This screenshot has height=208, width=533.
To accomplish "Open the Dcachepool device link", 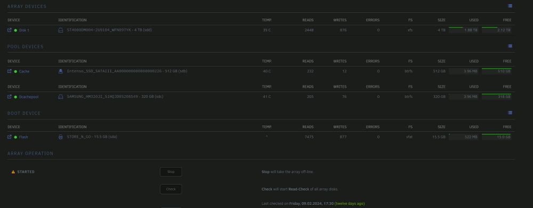I will [29, 97].
